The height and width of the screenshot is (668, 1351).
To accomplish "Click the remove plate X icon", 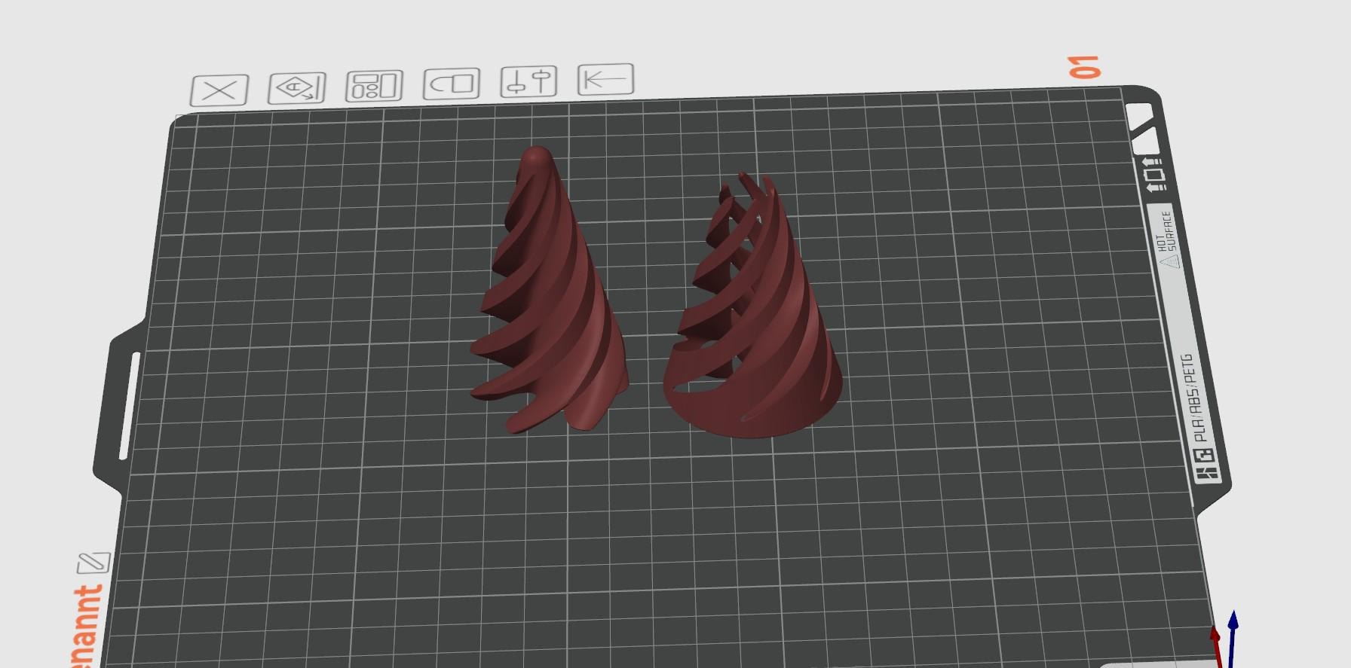I will click(219, 91).
